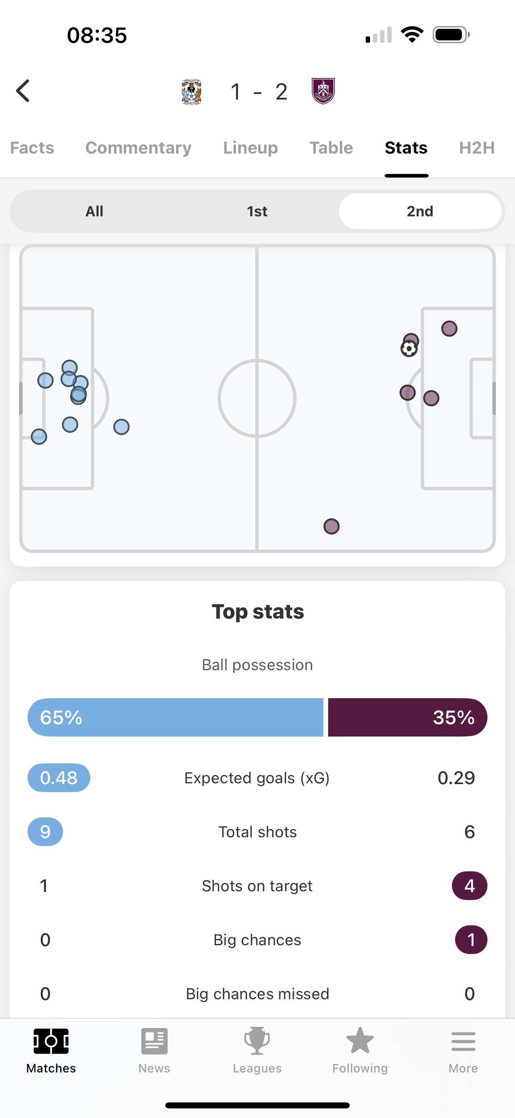Image resolution: width=515 pixels, height=1118 pixels.
Task: Tap the Burnley away team crest
Action: 323,91
